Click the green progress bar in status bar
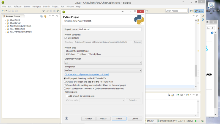The height and width of the screenshot is (124, 220). 197,121
